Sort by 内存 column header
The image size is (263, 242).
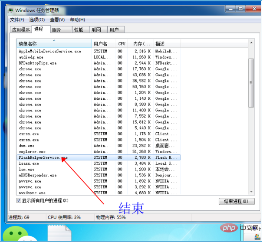[140, 44]
